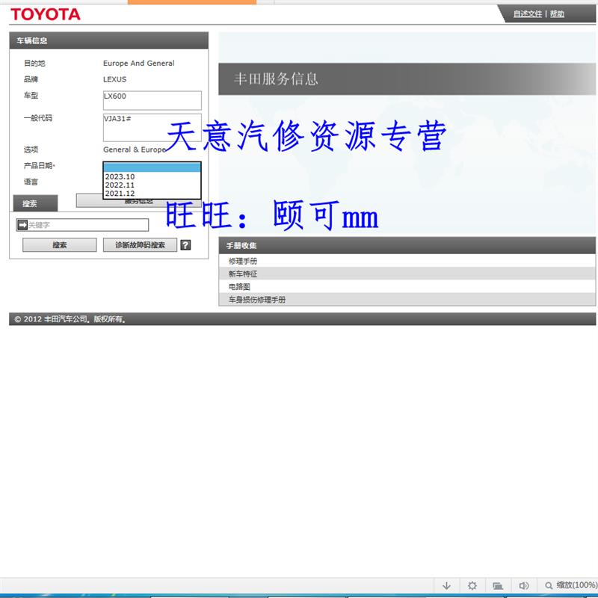598x598 pixels.
Task: Click the 语言 label
Action: [31, 182]
